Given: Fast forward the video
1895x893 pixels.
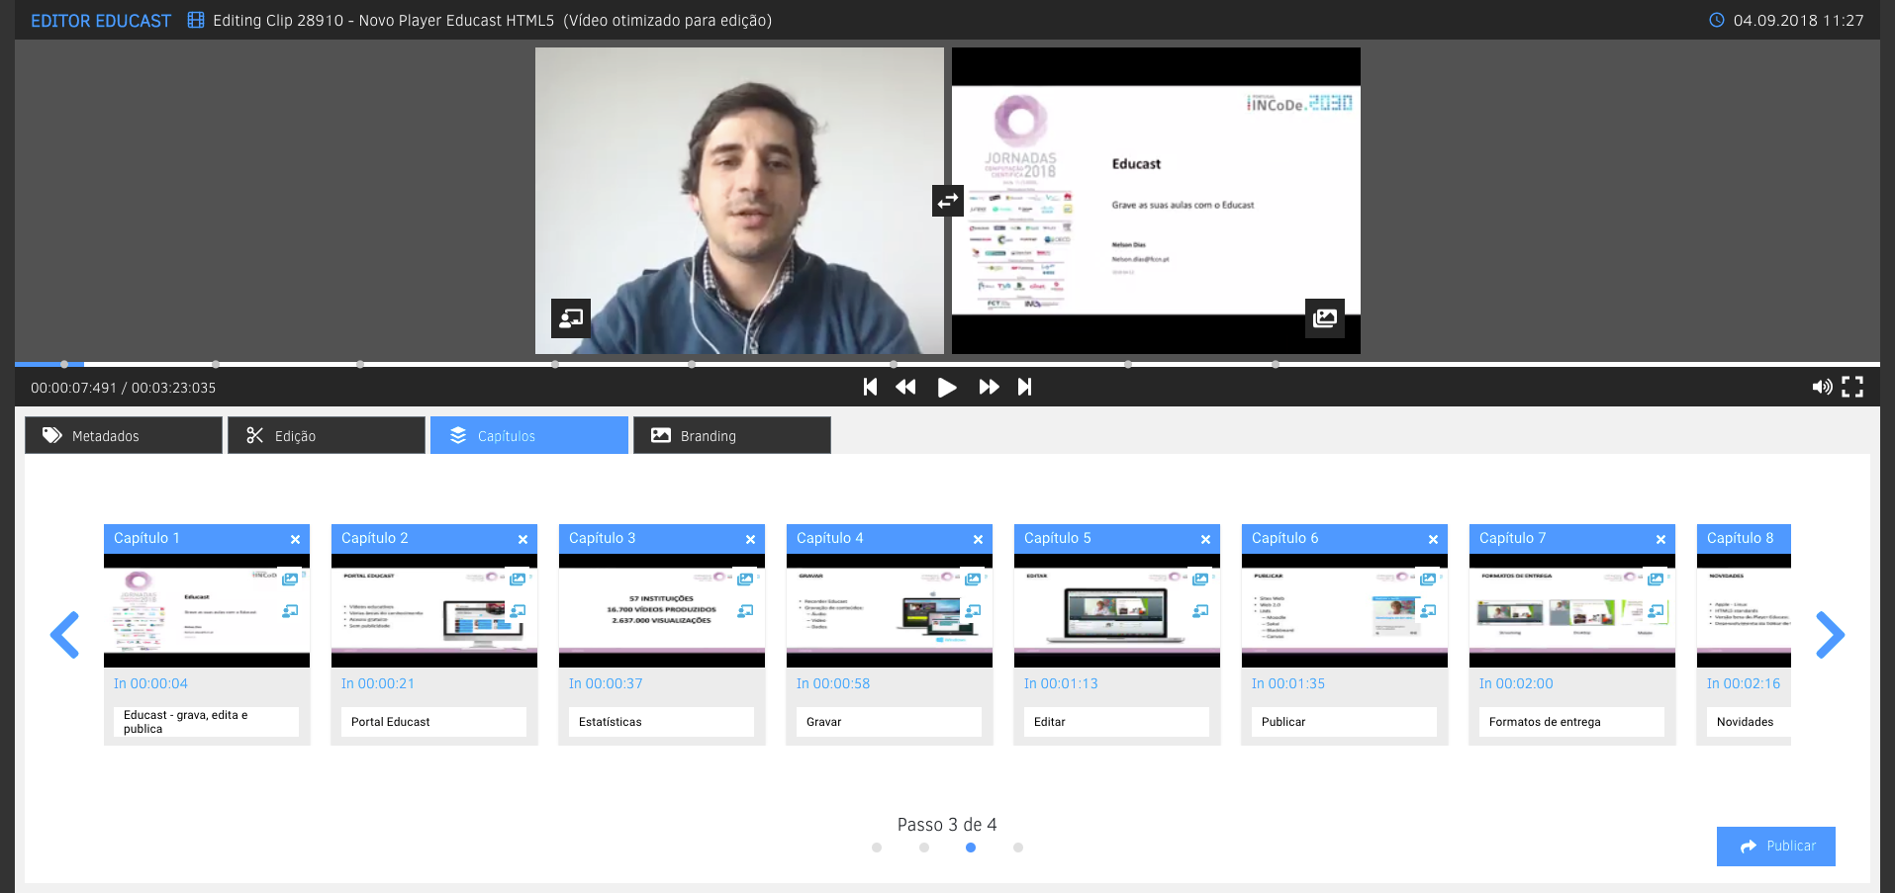Looking at the screenshot, I should [989, 387].
